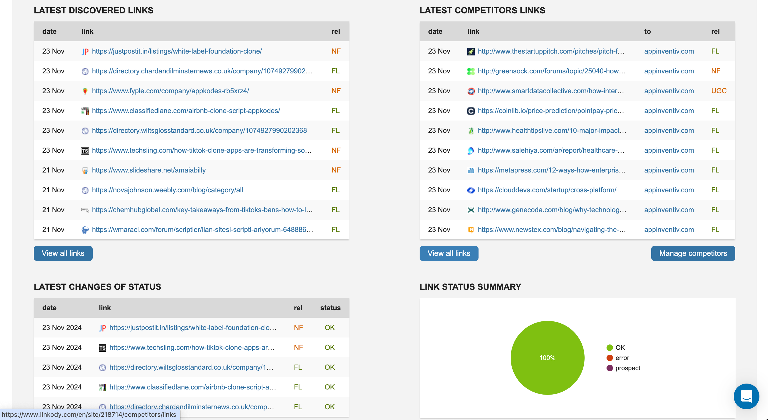The height and width of the screenshot is (420, 768).
Task: Open the coinlib.io price-prediction link
Action: click(551, 111)
